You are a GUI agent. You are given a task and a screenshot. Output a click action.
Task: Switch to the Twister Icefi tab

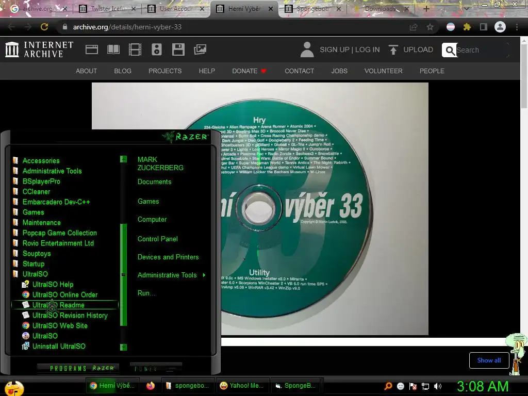coord(107,9)
